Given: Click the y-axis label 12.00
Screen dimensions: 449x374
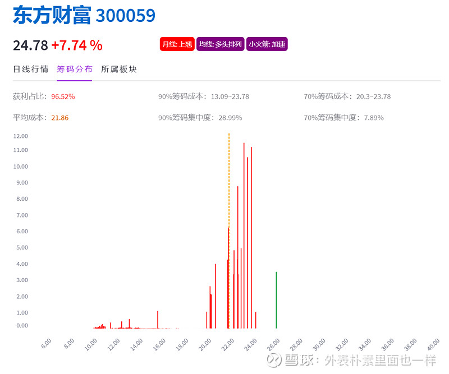Looking at the screenshot, I should pyautogui.click(x=21, y=136).
